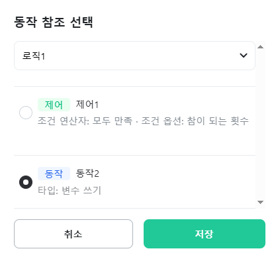
Task: Click the 동작 참조 선택 dialog title
Action: click(x=54, y=22)
